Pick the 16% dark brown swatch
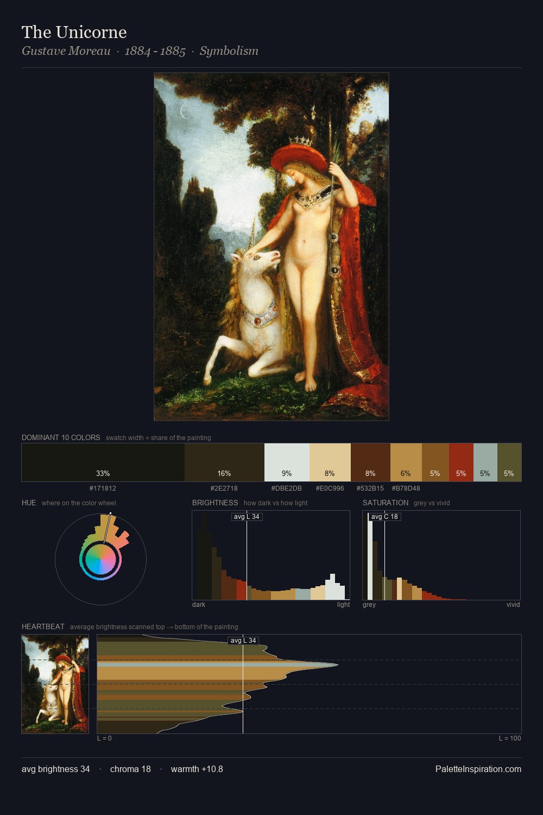 pos(224,462)
